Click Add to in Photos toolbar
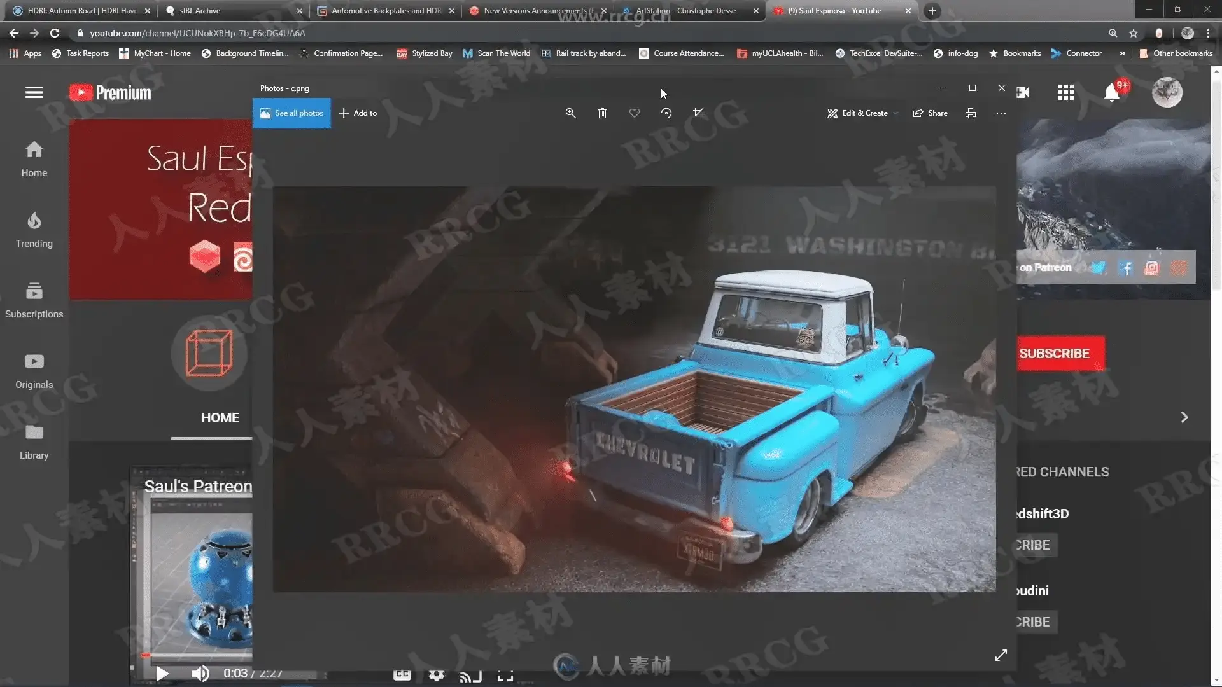Viewport: 1222px width, 687px height. coord(358,113)
